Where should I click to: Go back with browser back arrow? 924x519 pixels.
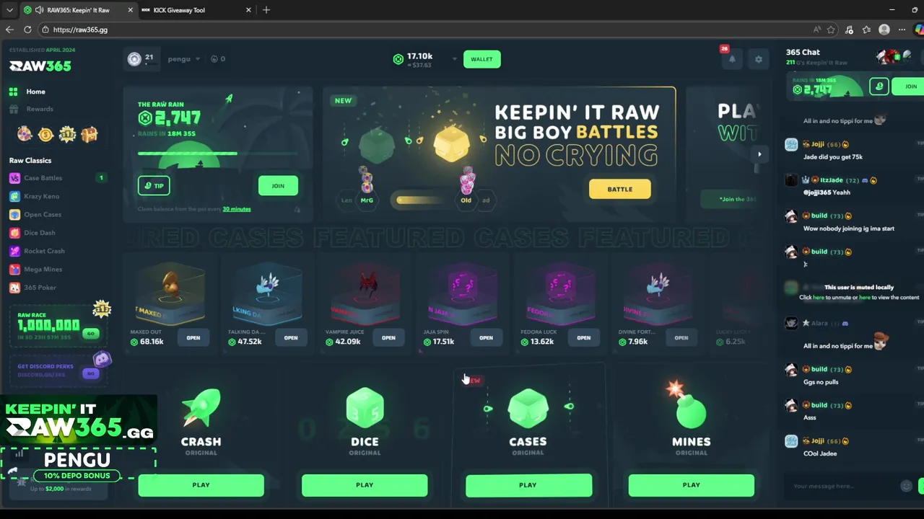pyautogui.click(x=9, y=30)
